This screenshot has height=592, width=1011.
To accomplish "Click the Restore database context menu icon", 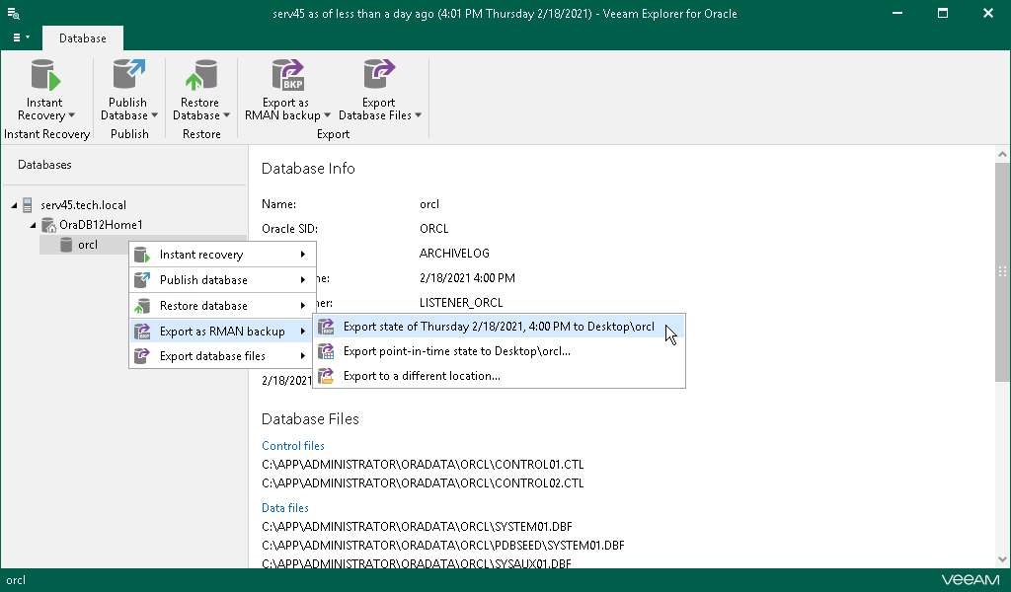I will click(142, 305).
